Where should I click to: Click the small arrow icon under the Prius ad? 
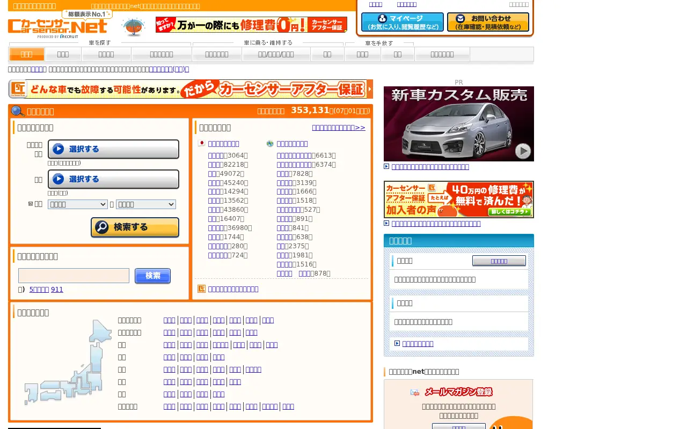tap(386, 166)
